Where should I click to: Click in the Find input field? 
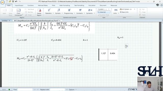coord(25,89)
